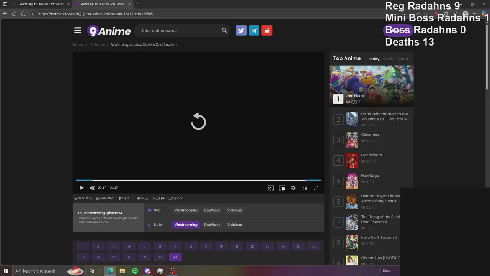Open the player settings gear
Viewport: 490px width, 276px height.
[x=293, y=188]
